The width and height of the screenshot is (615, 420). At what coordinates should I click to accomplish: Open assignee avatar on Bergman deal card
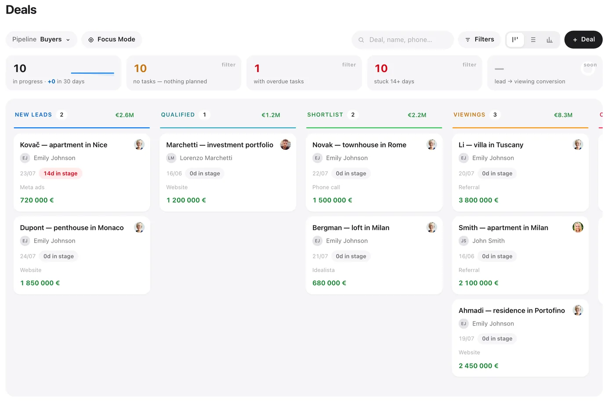432,227
